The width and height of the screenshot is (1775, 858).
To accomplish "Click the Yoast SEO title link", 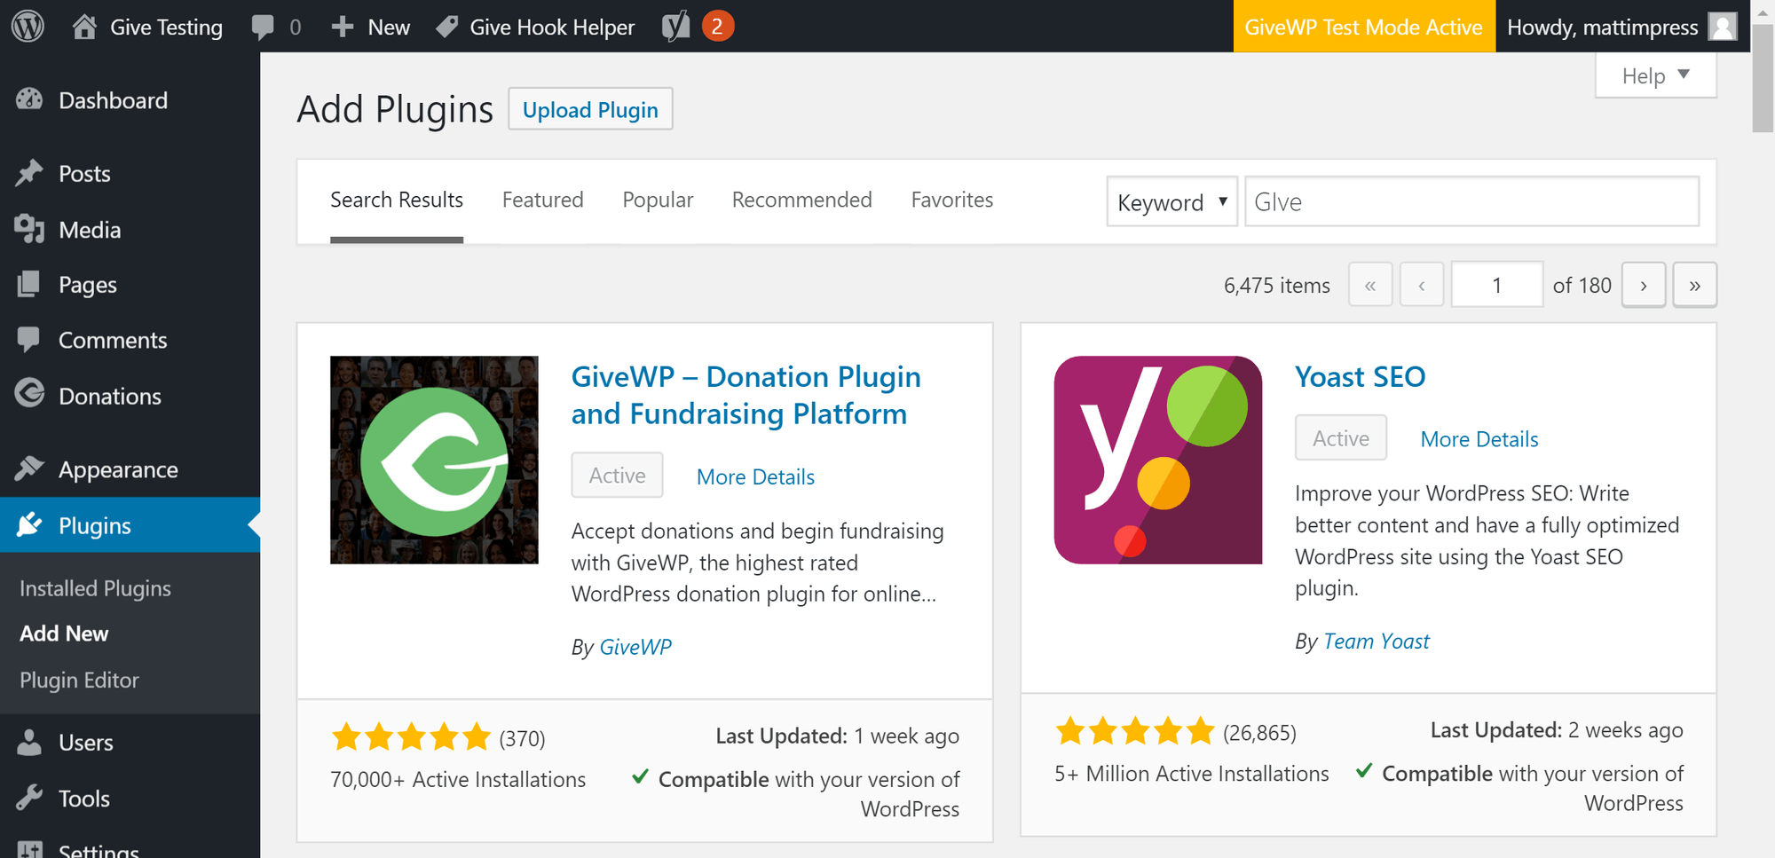I will [1360, 377].
